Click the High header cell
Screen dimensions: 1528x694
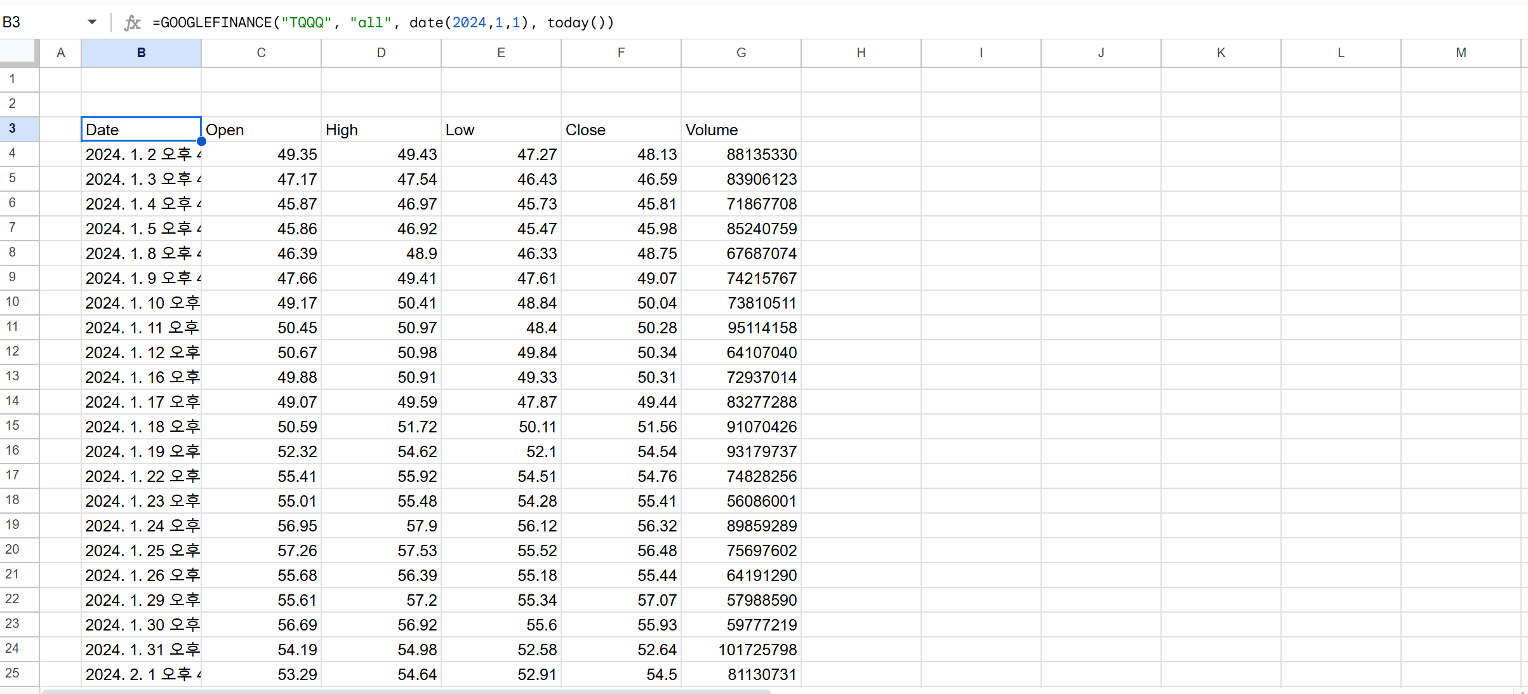381,130
